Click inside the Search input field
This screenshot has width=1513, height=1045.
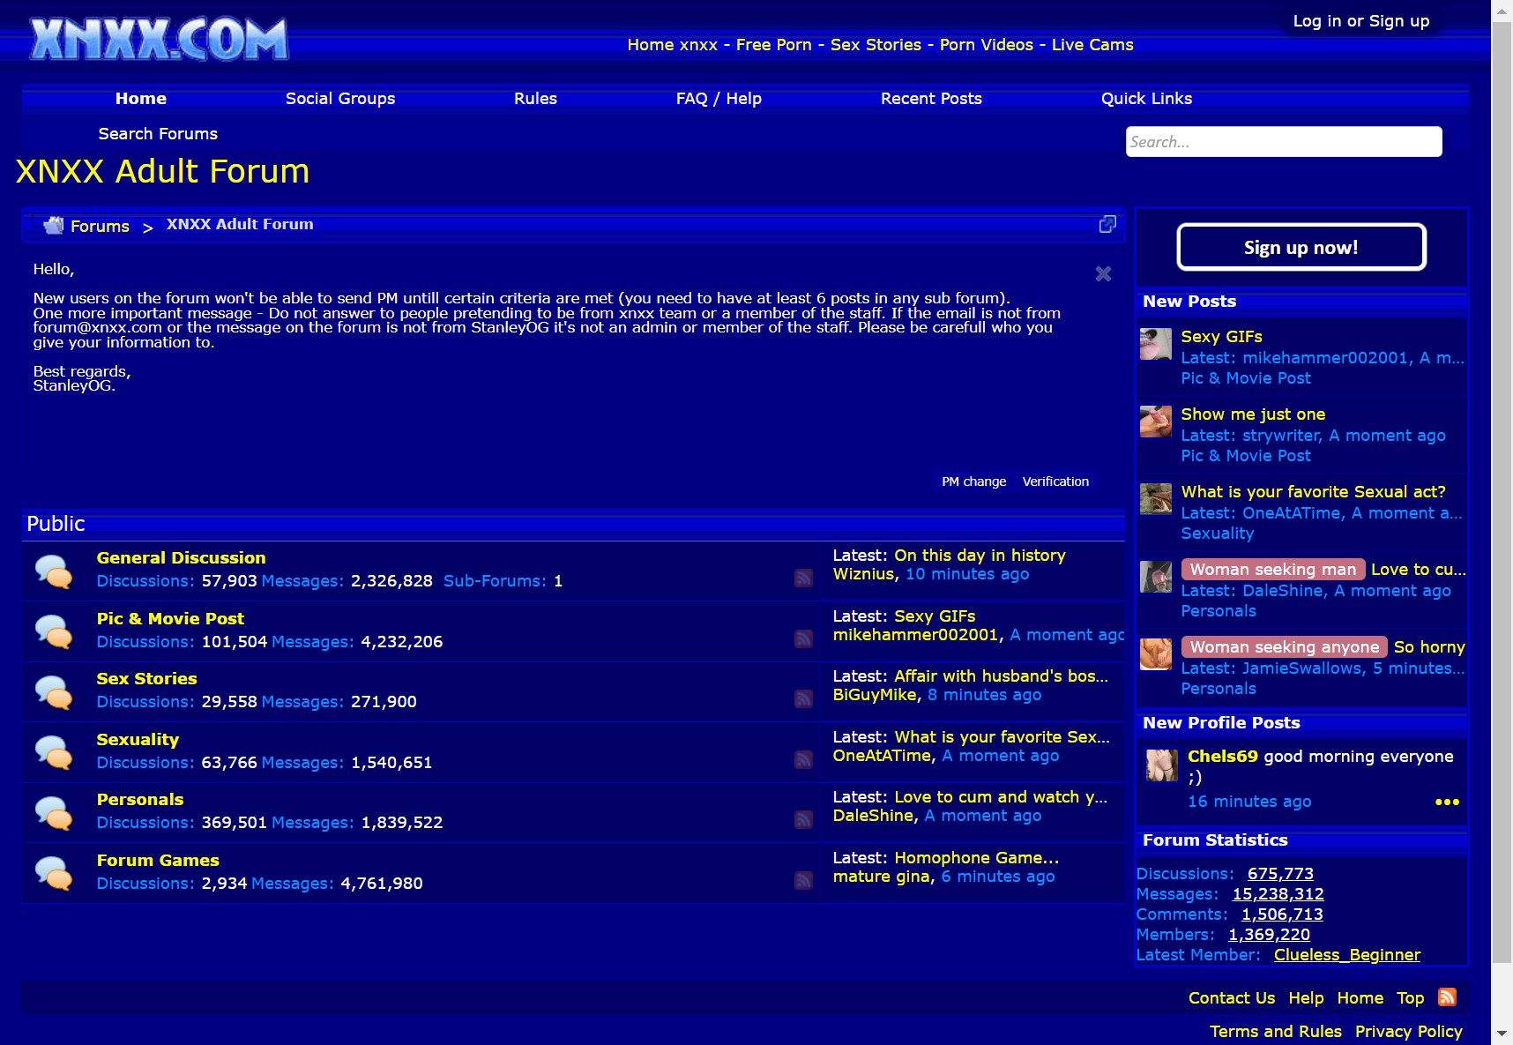point(1283,141)
